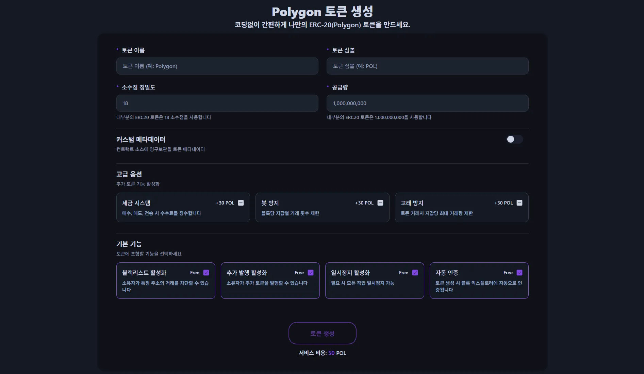Click the 서비스 비용 50 POL text
644x374 pixels.
[x=322, y=353]
